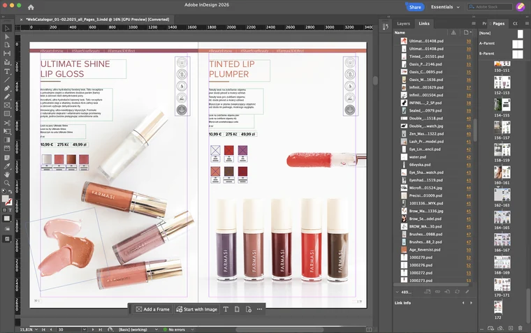Select the Eyedropper tool
This screenshot has width=531, height=333.
point(7,166)
